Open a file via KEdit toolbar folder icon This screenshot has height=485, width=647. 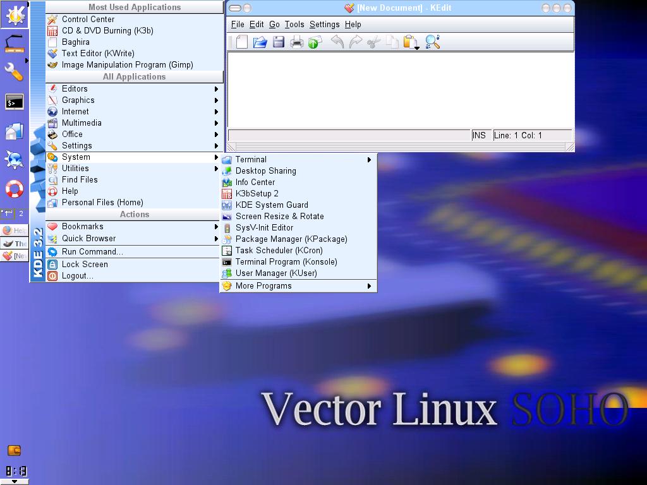pos(260,42)
